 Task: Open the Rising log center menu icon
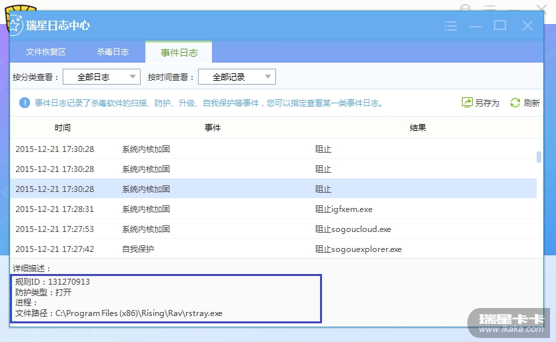450,26
